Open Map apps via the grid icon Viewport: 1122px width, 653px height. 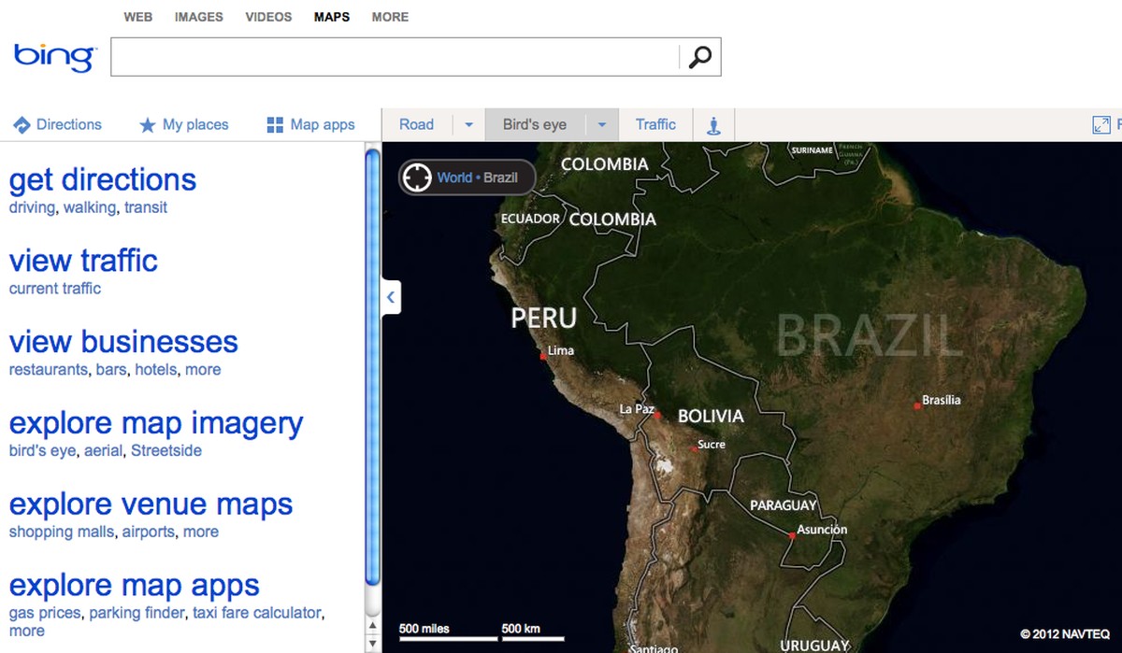(x=275, y=124)
